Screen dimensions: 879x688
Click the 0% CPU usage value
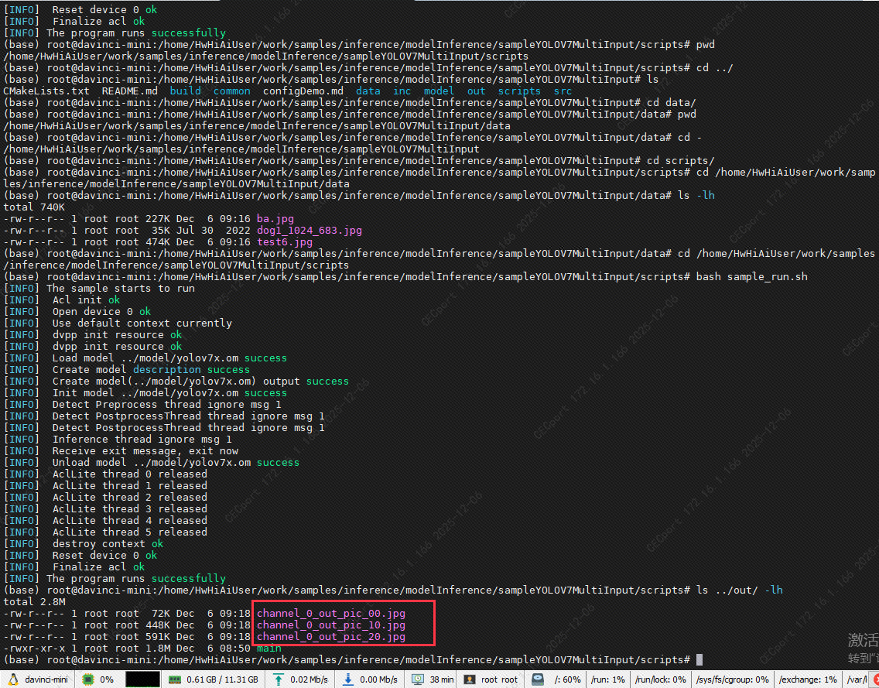point(107,679)
